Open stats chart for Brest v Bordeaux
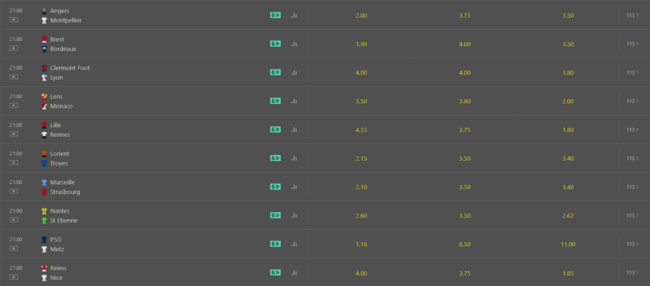This screenshot has width=650, height=286. coord(294,44)
